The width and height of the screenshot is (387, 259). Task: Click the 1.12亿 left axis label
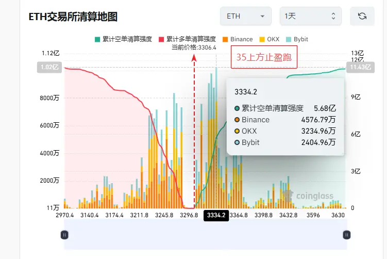[51, 53]
